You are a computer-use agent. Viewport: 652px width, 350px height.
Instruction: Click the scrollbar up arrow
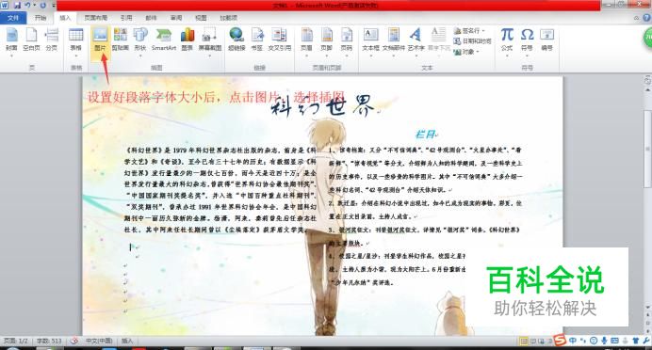647,89
